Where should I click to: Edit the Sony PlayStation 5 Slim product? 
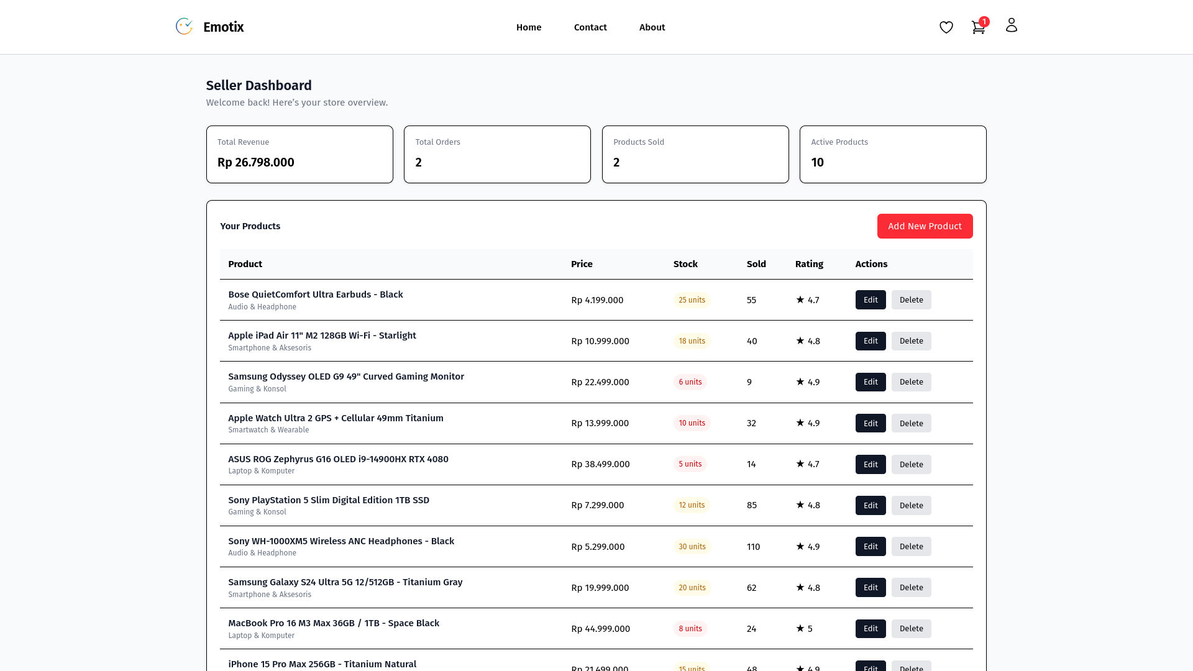tap(871, 505)
